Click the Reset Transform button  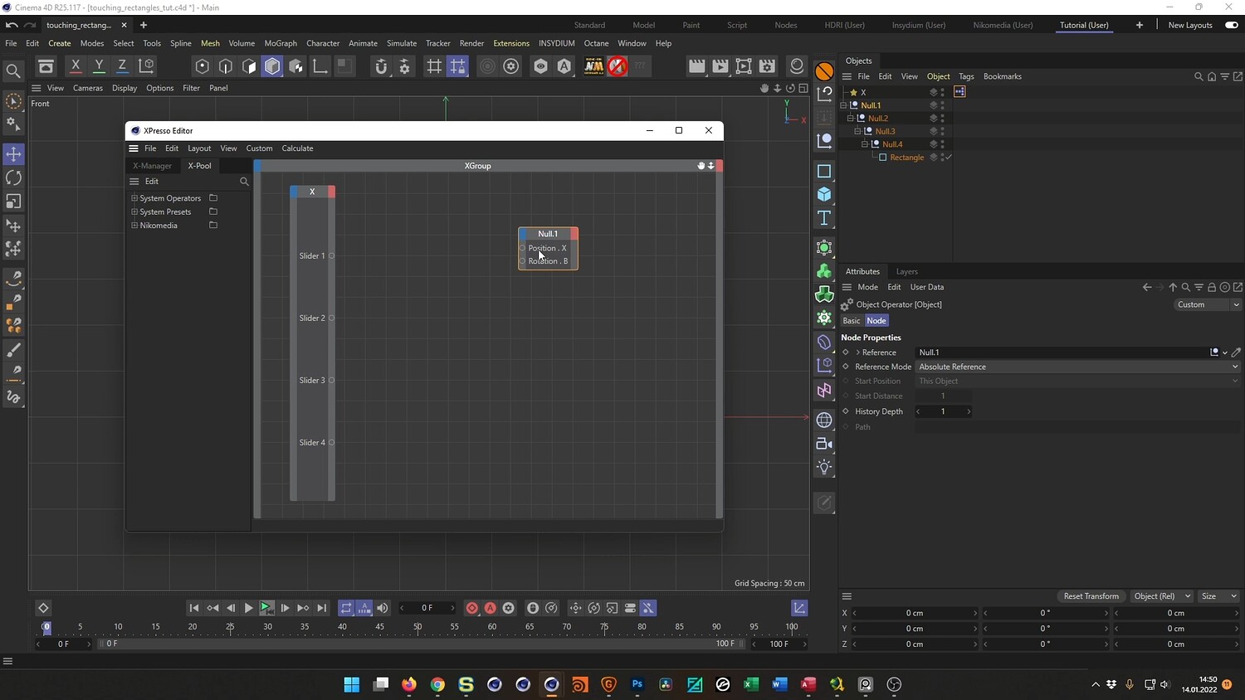click(x=1091, y=596)
